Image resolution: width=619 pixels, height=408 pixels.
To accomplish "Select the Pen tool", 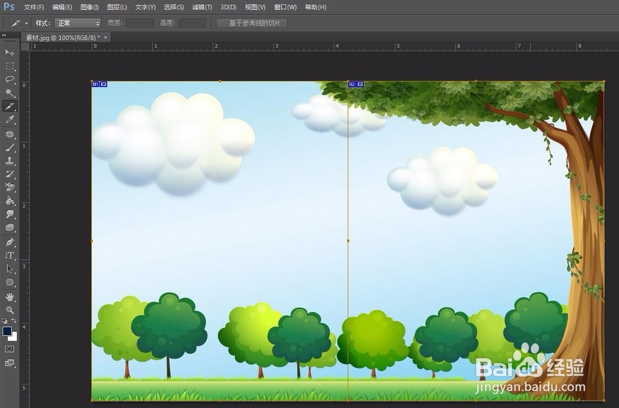I will click(x=10, y=242).
